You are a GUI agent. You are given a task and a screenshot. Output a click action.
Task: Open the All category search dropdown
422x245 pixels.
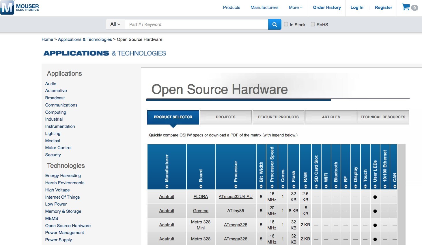(115, 24)
